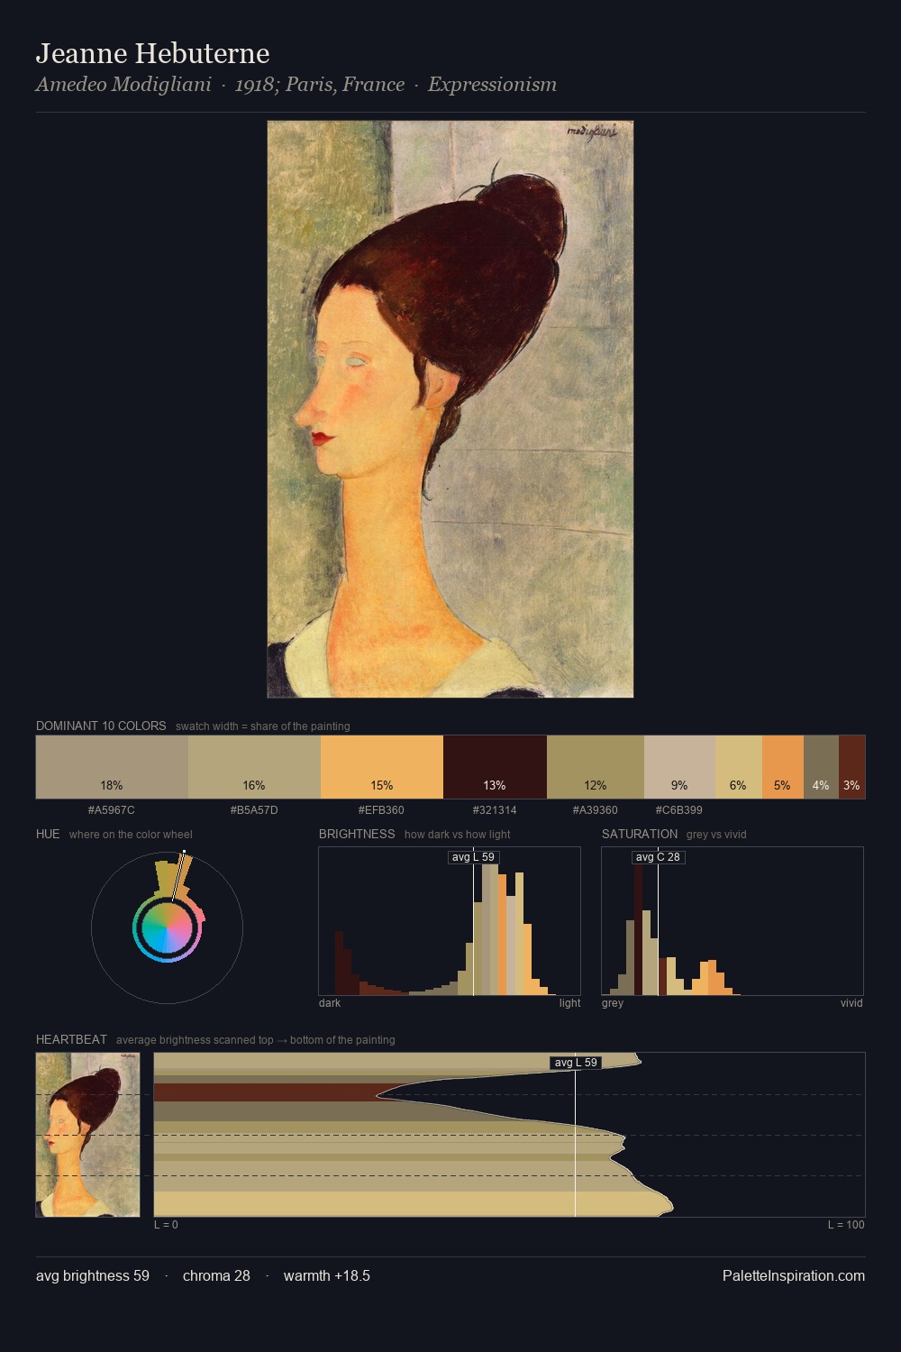Click the #321314 hex code label
The height and width of the screenshot is (1352, 901).
click(x=495, y=810)
